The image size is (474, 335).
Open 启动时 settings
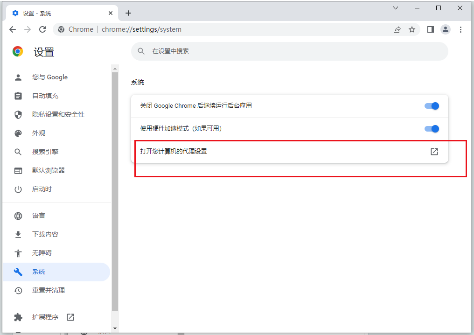coord(56,189)
